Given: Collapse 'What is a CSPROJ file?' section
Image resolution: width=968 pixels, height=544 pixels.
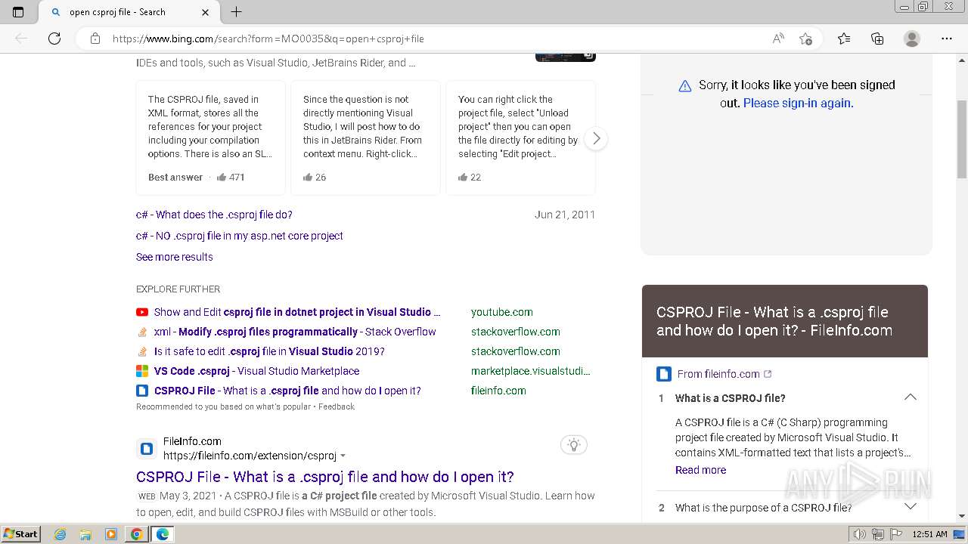Looking at the screenshot, I should pos(911,397).
